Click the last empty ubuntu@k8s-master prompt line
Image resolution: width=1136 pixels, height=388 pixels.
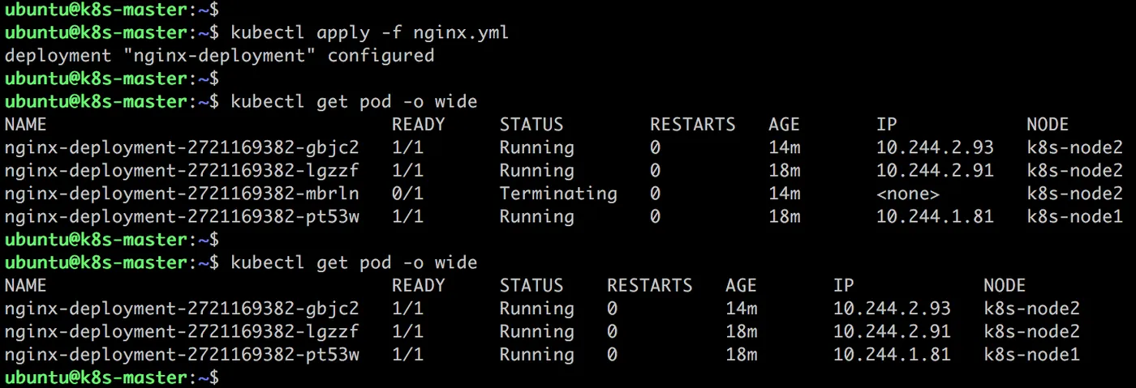(111, 377)
